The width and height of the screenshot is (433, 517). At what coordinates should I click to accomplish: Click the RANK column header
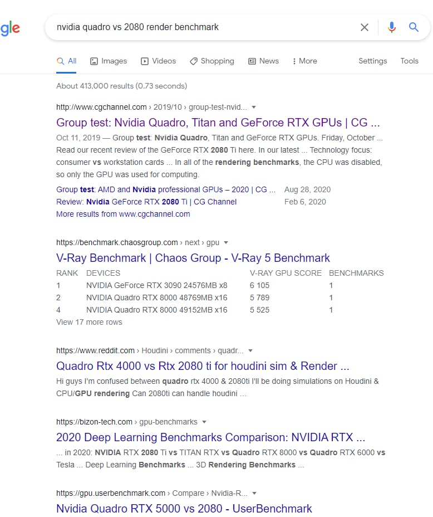click(67, 274)
